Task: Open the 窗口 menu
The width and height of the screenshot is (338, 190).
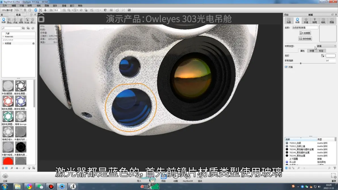Action: tap(72, 6)
